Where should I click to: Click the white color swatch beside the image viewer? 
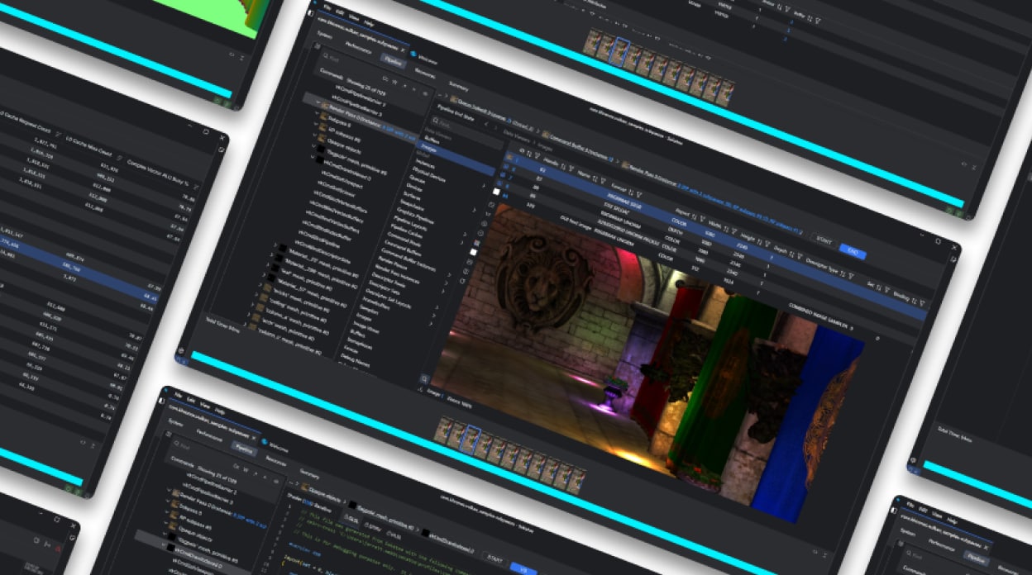[x=475, y=251]
